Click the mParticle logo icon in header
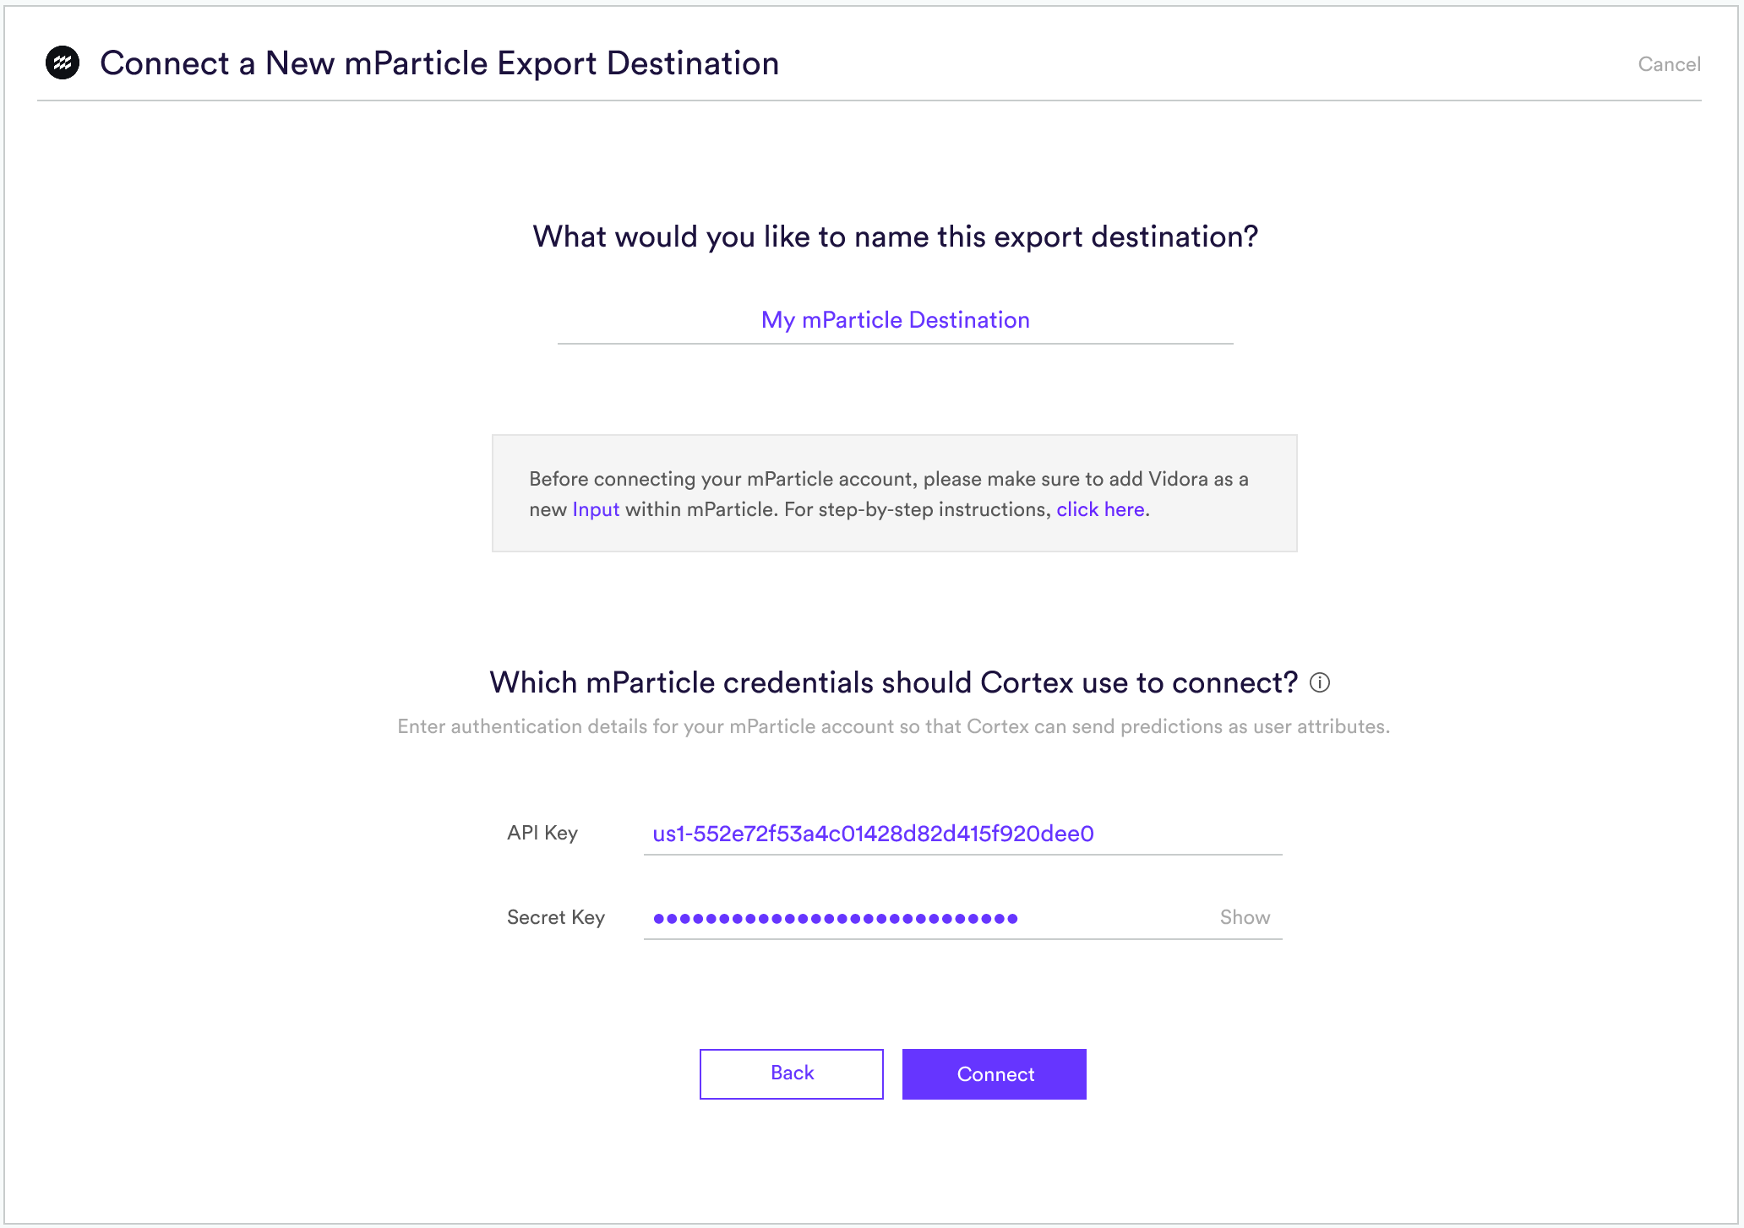The height and width of the screenshot is (1228, 1744). point(63,62)
